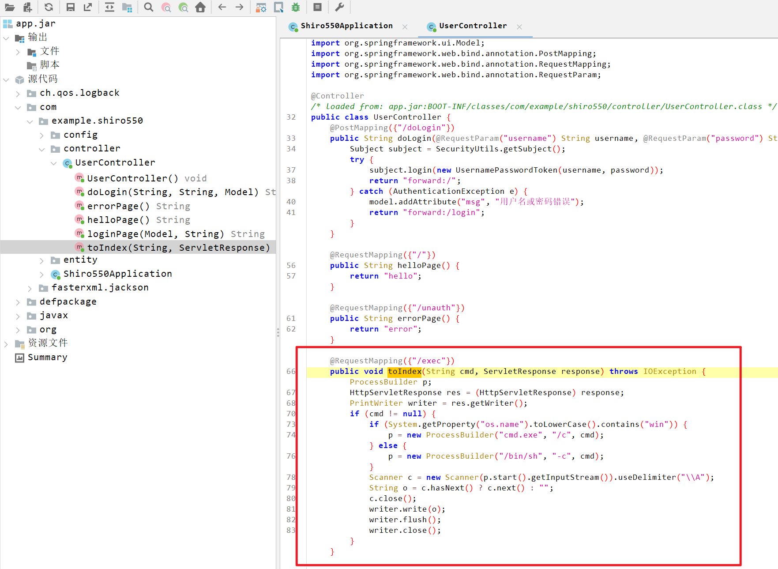Click the app.jar root icon
Screen dimensions: 778x569
click(x=8, y=23)
